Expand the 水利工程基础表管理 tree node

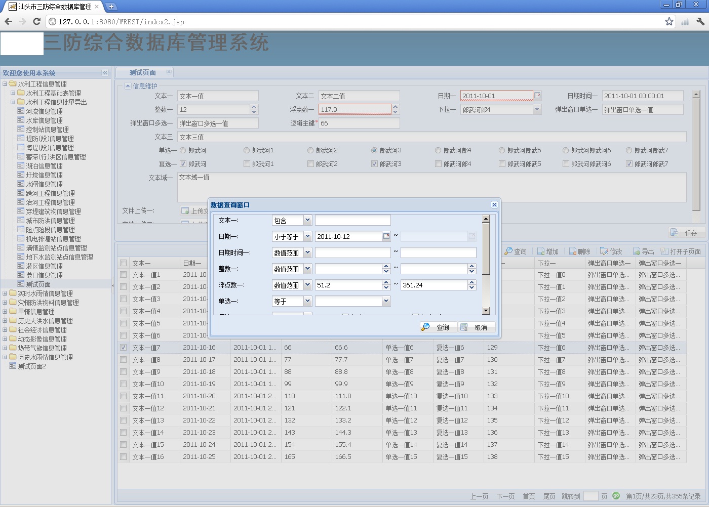[13, 93]
